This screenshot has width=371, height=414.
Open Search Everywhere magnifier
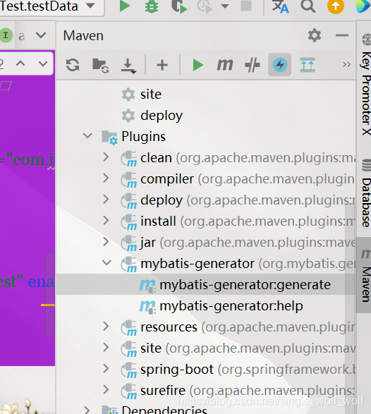(x=308, y=6)
